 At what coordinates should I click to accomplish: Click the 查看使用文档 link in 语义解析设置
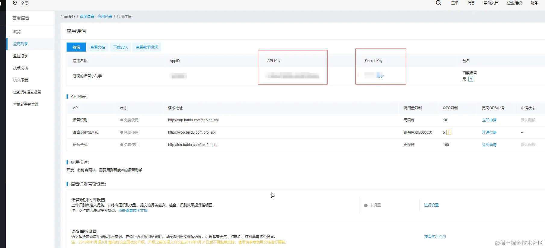coord(435,237)
